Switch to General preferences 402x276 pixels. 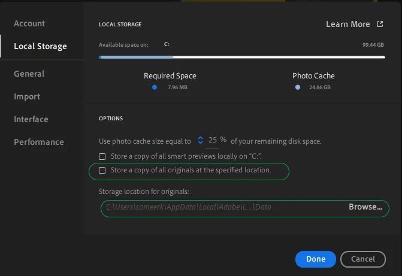coord(29,74)
